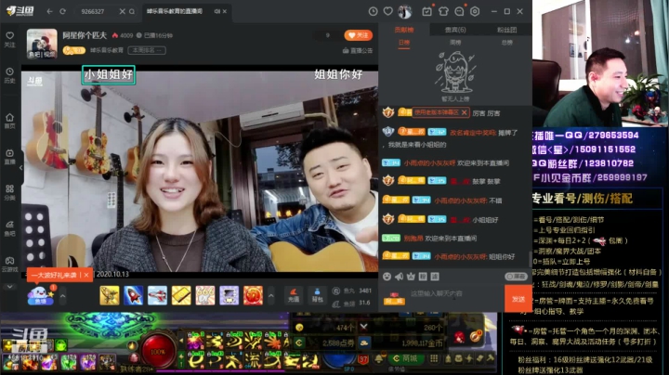Click the fan badge selector beside chat input
This screenshot has width=669, height=375.
[x=394, y=298]
